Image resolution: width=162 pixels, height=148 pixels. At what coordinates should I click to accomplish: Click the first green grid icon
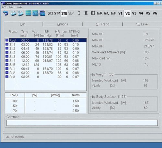pyautogui.click(x=29, y=13)
